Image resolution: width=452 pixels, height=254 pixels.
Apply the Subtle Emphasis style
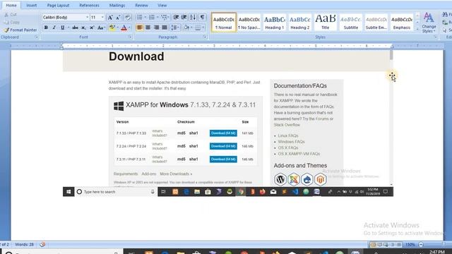376,22
